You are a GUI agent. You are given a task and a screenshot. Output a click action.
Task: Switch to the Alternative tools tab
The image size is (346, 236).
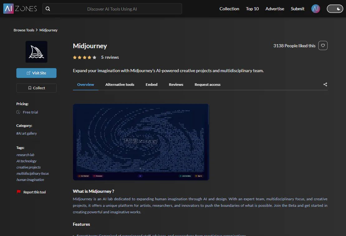[120, 85]
